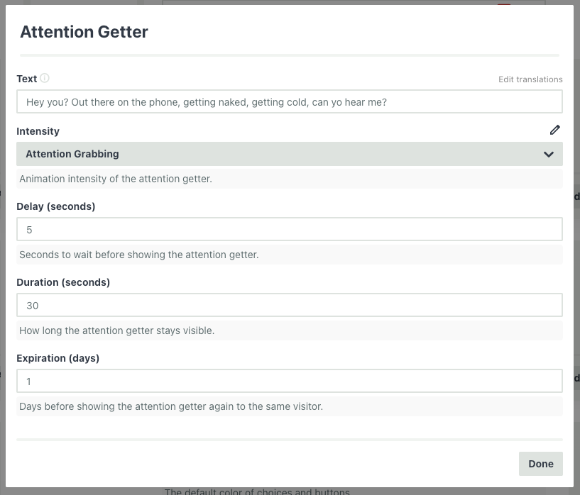
Task: Expand the Intensity dropdown chevron
Action: tap(547, 153)
